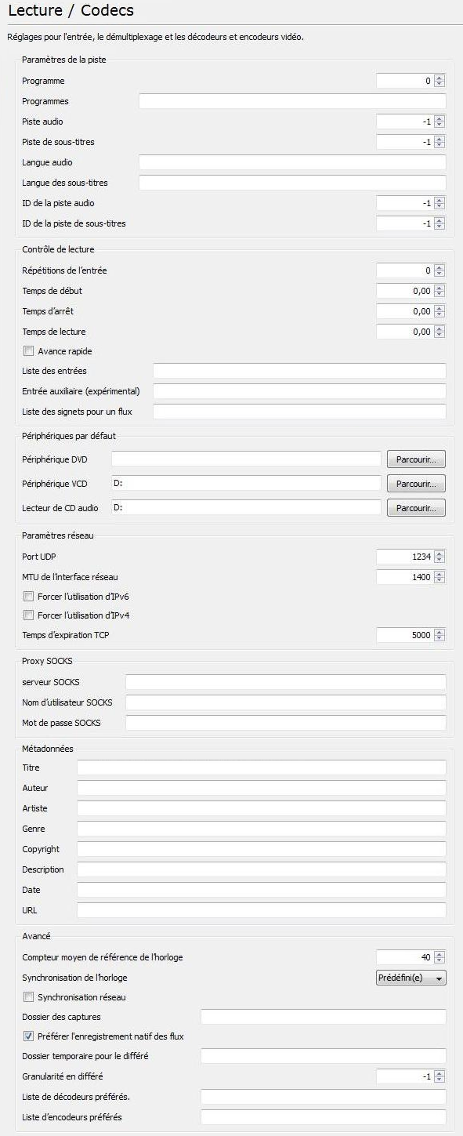Increase the Programme spinner value
This screenshot has height=1136, width=463.
coord(439,78)
